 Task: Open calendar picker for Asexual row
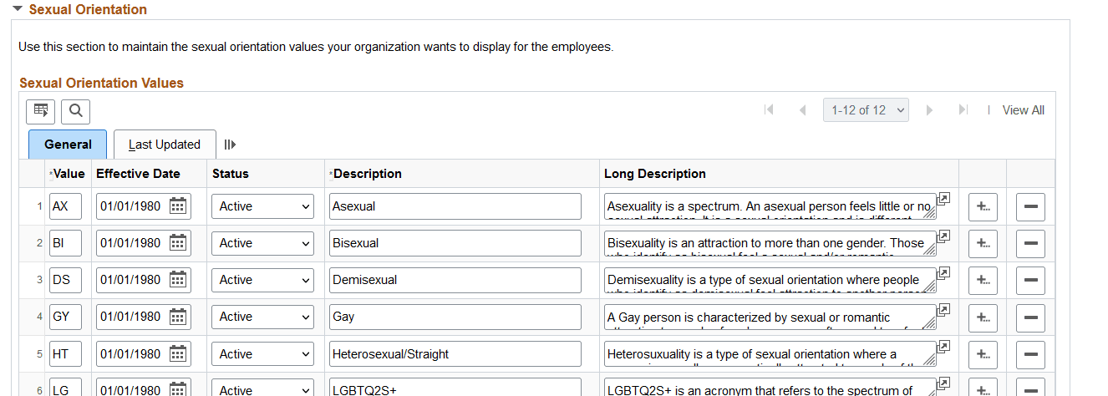(x=178, y=206)
